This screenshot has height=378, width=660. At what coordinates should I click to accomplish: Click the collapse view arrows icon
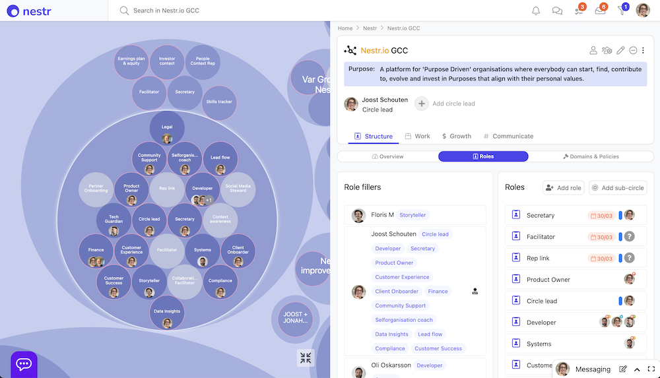(306, 358)
